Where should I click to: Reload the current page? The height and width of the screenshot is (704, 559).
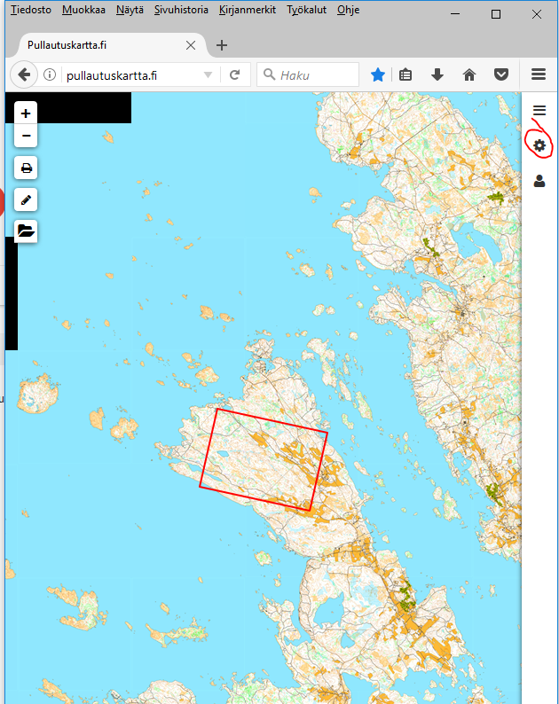click(x=234, y=75)
